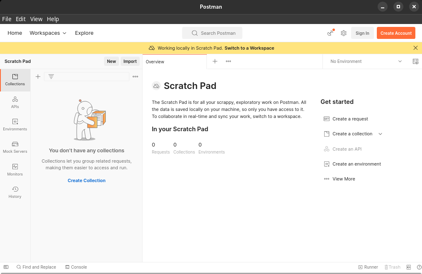Click the cloud-off icon beside Scratch Pad title
Viewport: 422px width, 274px height.
156,86
